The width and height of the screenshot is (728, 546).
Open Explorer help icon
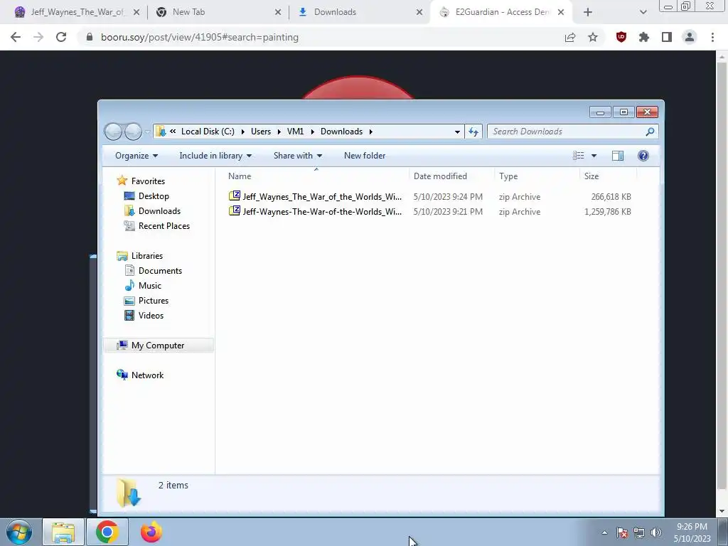click(x=643, y=156)
